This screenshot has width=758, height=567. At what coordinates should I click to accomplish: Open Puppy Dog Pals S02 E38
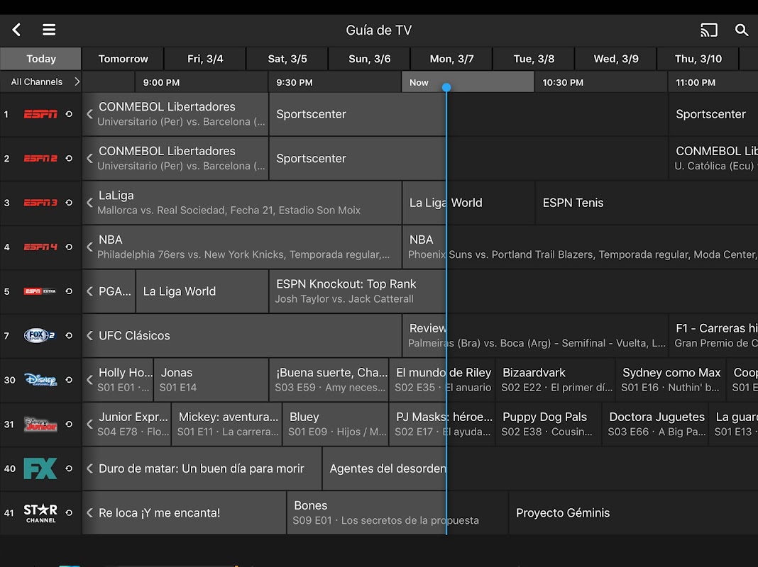(x=549, y=424)
